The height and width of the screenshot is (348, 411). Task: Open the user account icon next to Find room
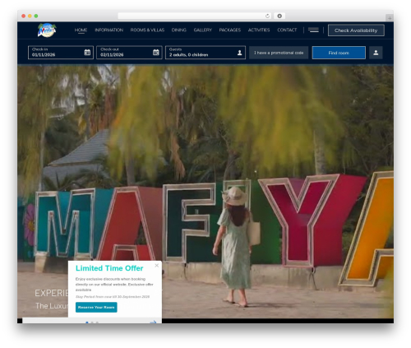[x=376, y=53]
